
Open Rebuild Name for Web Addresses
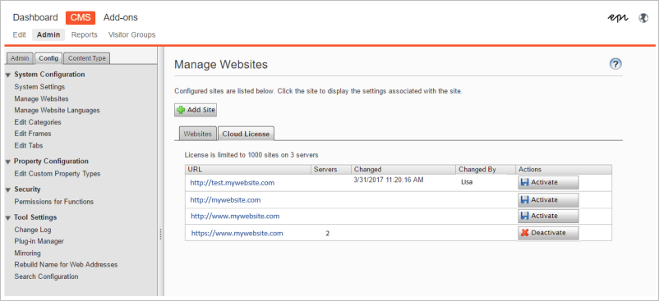coord(66,265)
